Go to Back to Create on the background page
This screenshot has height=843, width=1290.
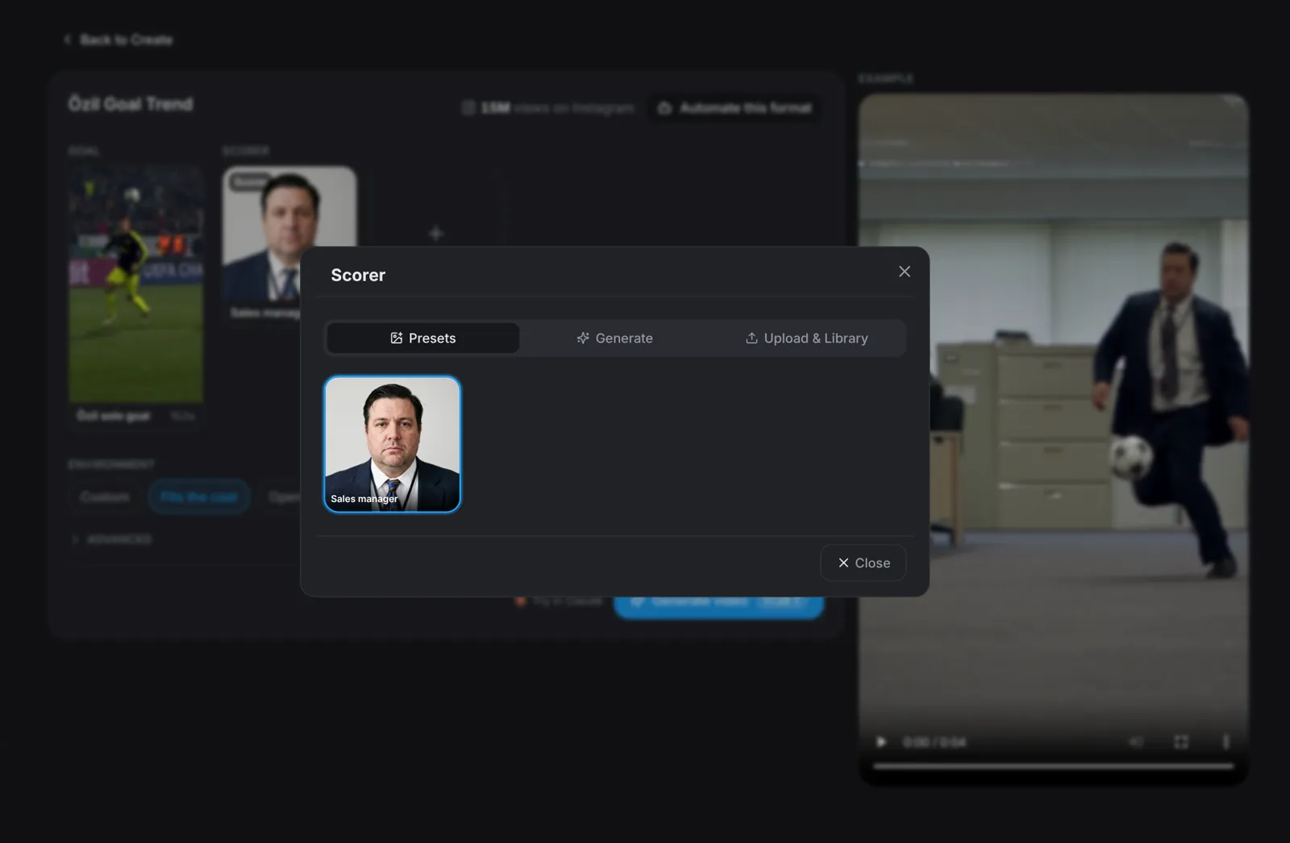119,39
